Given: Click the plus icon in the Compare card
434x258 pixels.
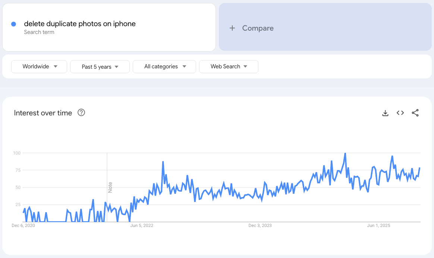Looking at the screenshot, I should (232, 28).
